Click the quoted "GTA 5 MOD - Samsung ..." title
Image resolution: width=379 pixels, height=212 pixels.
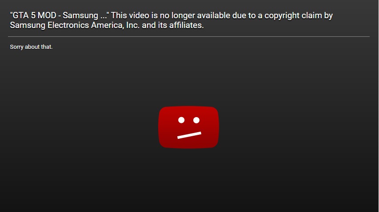pyautogui.click(x=60, y=16)
